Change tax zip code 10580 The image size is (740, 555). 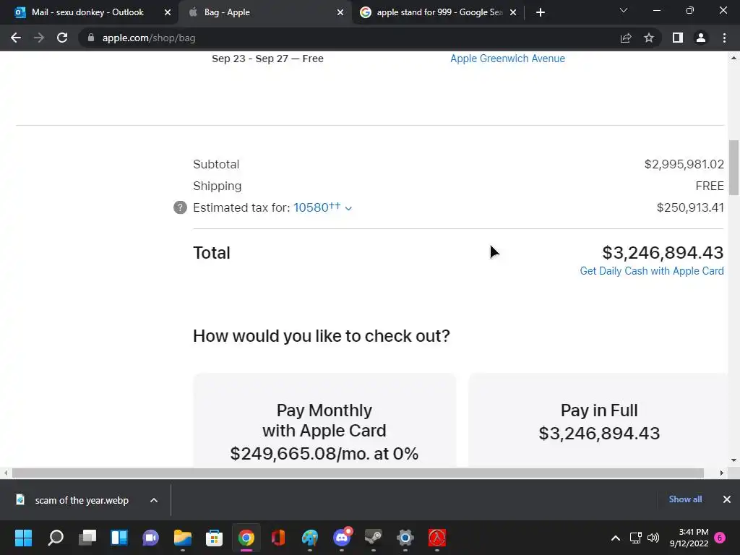[322, 207]
